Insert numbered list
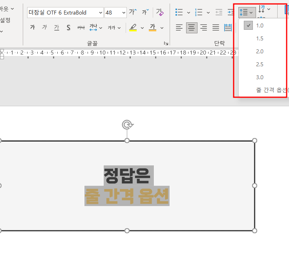Image resolution: width=289 pixels, height=256 pixels. (199, 12)
